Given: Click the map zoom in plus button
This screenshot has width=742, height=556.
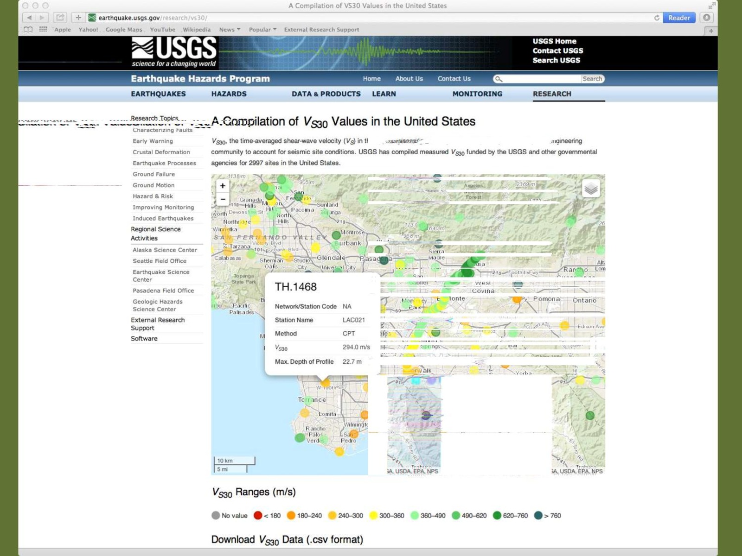Looking at the screenshot, I should click(x=223, y=186).
